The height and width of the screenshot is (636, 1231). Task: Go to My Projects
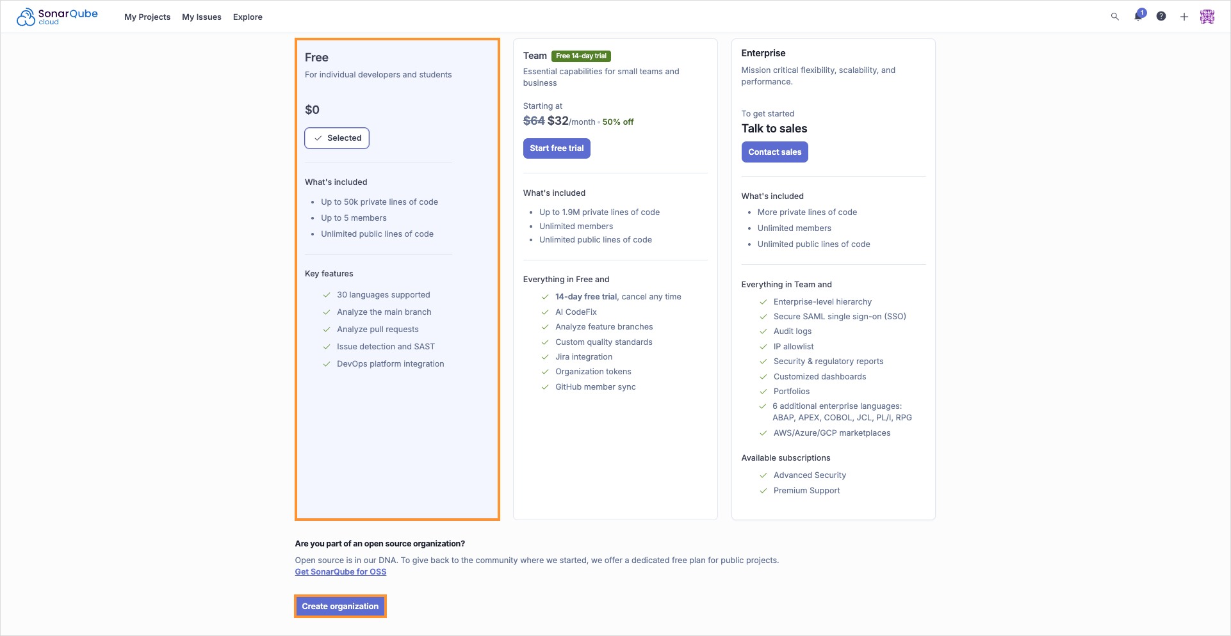(x=147, y=17)
